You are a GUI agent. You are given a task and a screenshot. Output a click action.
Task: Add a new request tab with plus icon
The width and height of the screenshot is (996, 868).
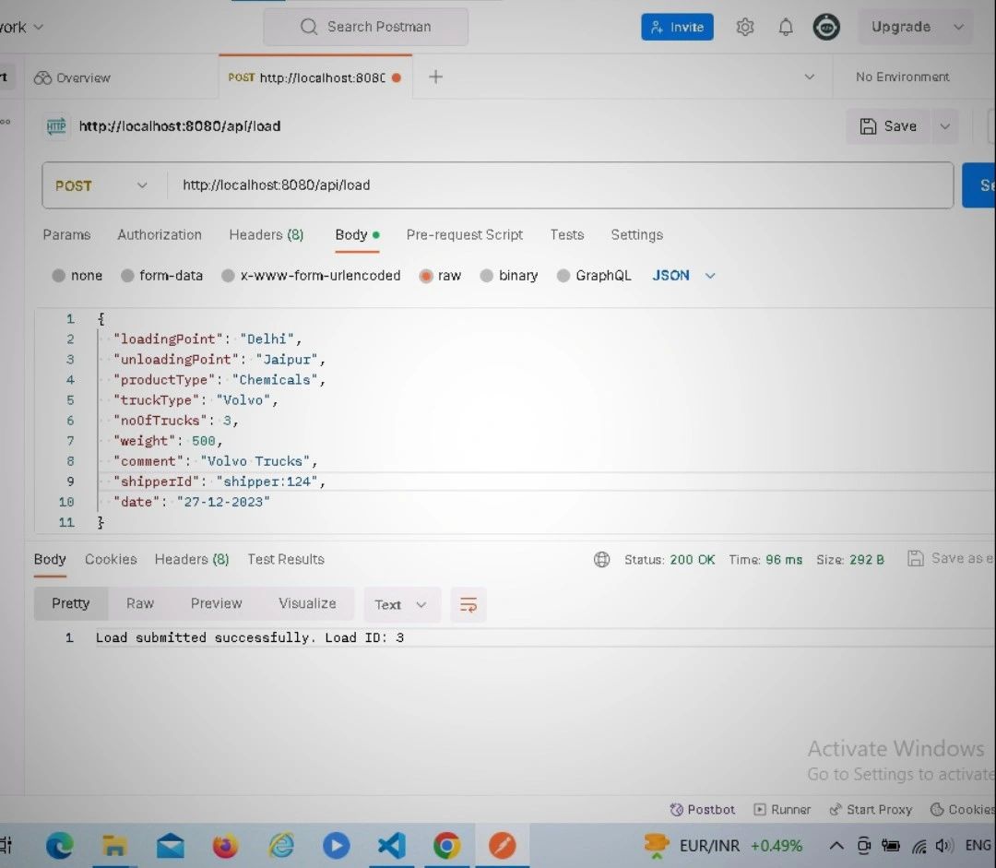coord(436,77)
